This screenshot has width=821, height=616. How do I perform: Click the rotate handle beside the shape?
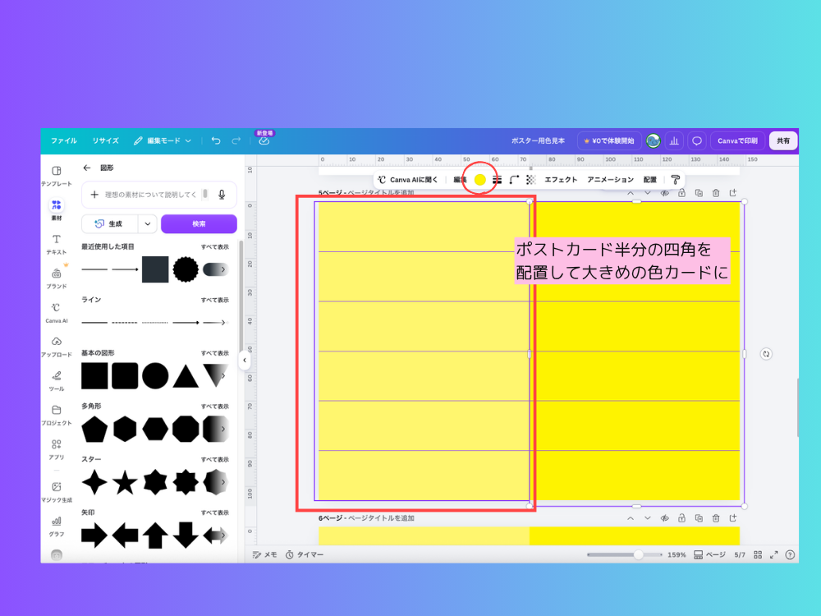766,354
